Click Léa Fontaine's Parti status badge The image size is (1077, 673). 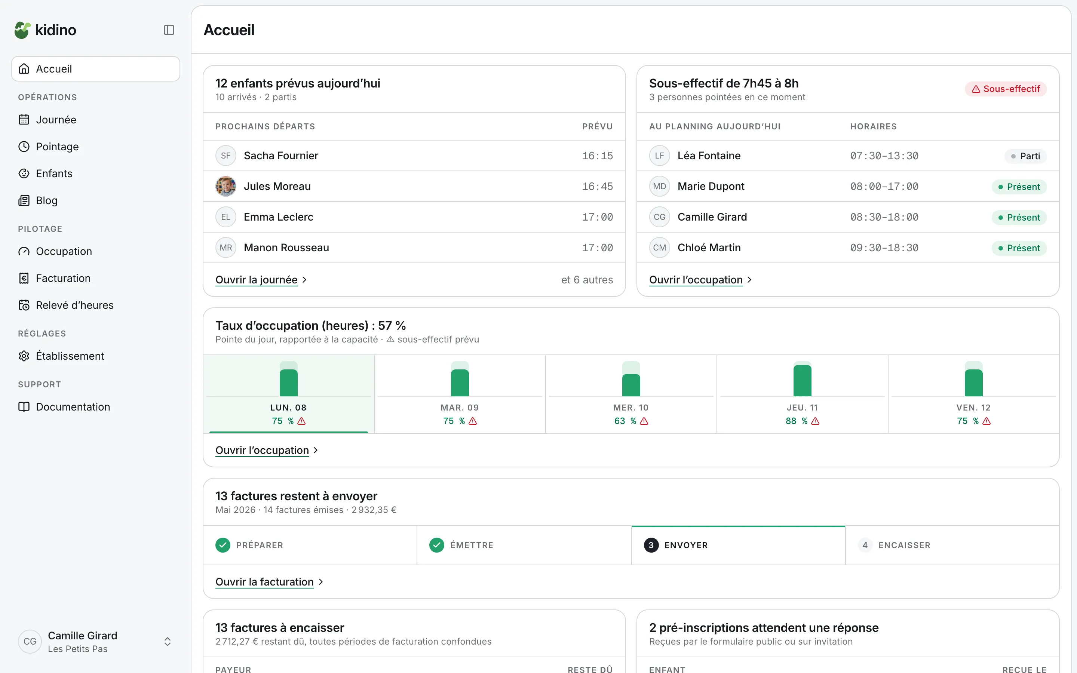pyautogui.click(x=1025, y=156)
